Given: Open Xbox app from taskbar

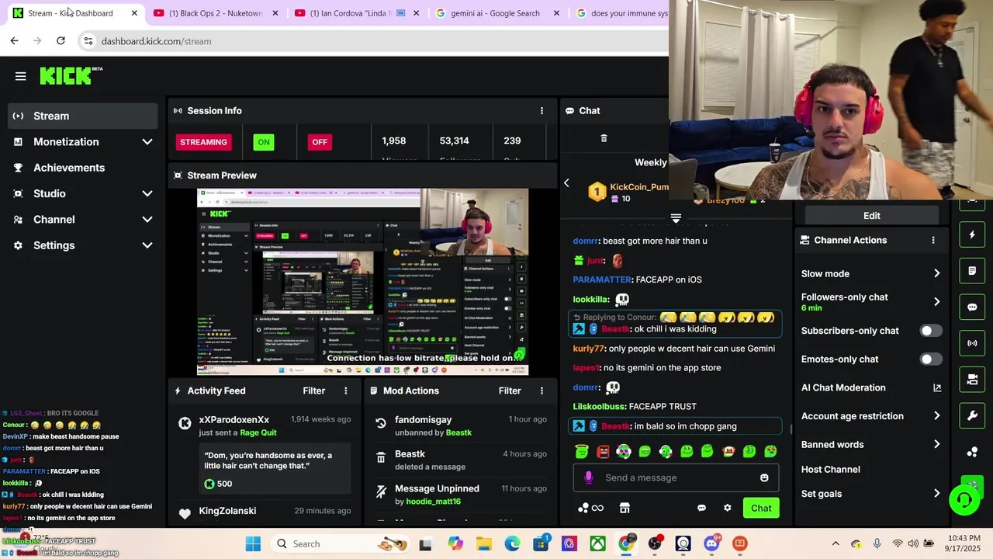Looking at the screenshot, I should point(597,543).
